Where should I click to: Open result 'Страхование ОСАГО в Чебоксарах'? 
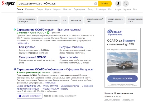click(55, 69)
